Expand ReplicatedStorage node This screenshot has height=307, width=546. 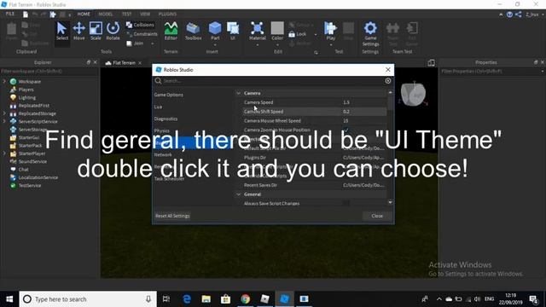pos(4,113)
